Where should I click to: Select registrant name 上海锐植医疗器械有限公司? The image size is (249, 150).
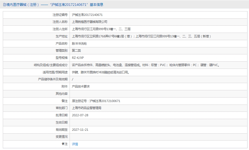pyautogui.click(x=89, y=22)
